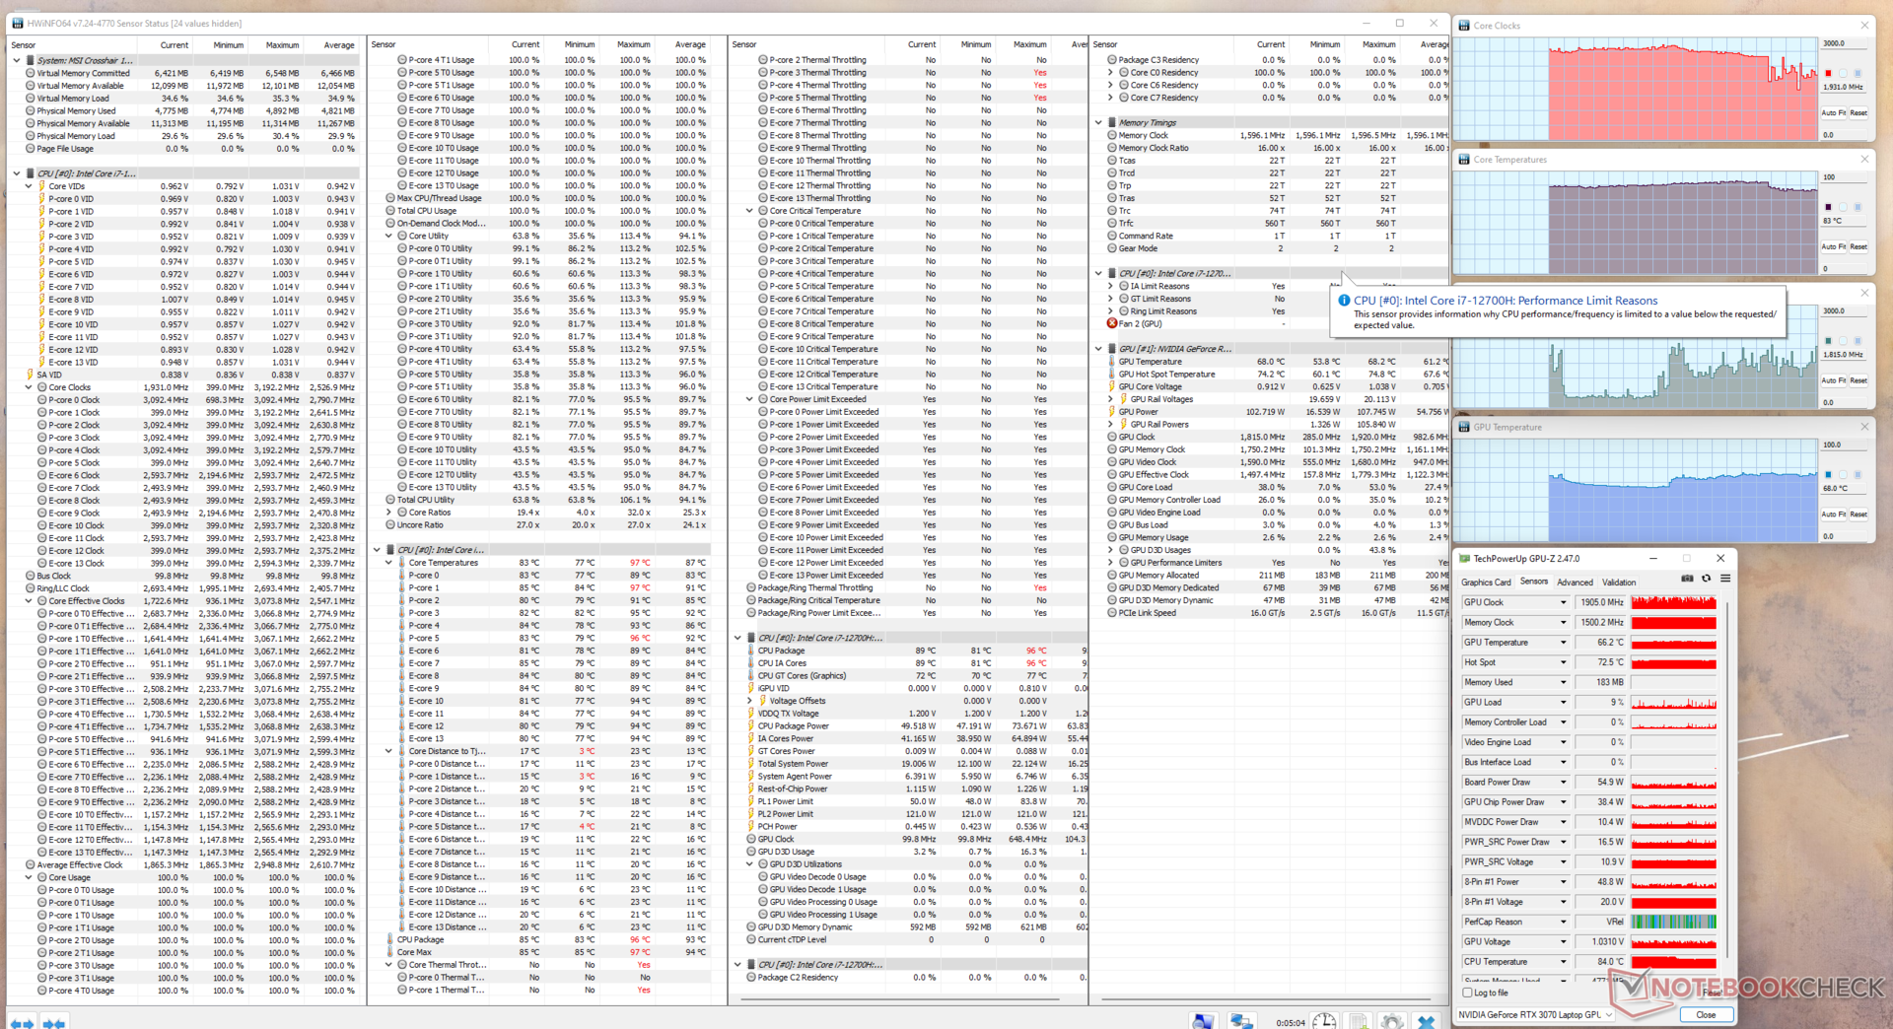Open the GPU-Z hamburger menu icon
The height and width of the screenshot is (1029, 1893).
[x=1725, y=579]
